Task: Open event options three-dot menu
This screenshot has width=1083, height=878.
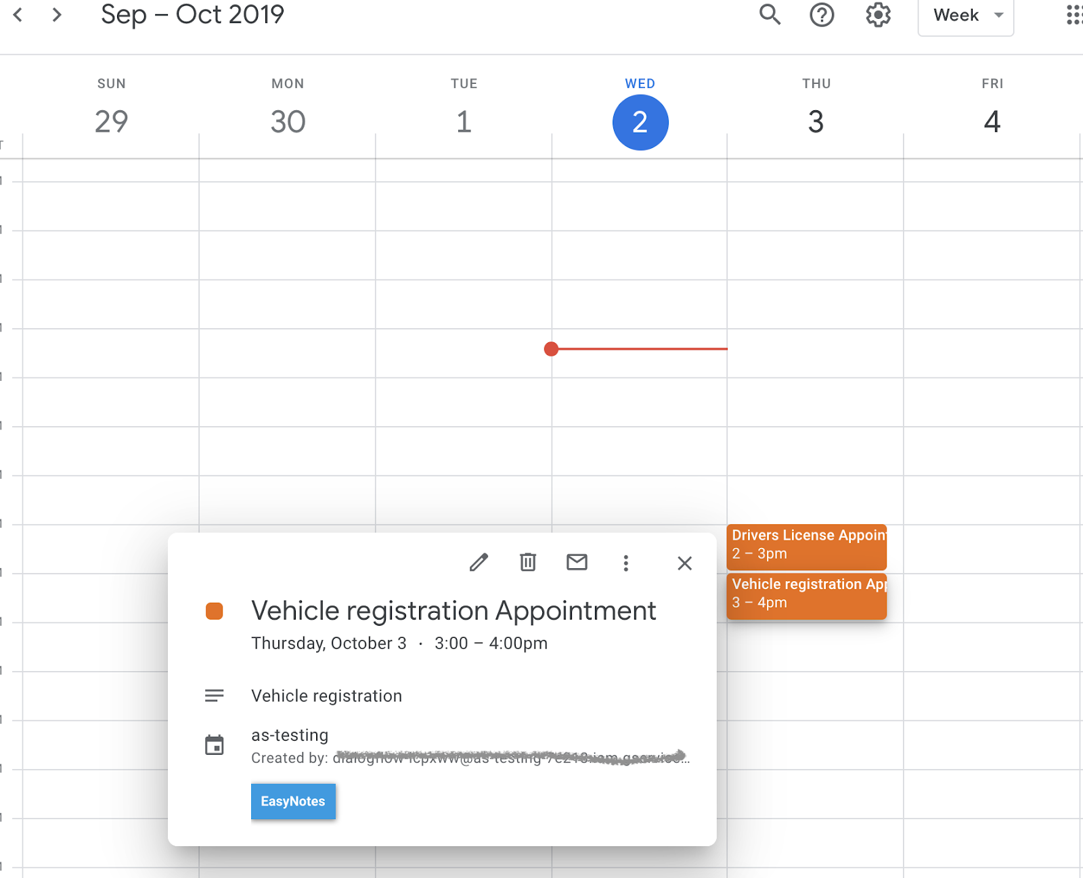Action: click(x=626, y=563)
